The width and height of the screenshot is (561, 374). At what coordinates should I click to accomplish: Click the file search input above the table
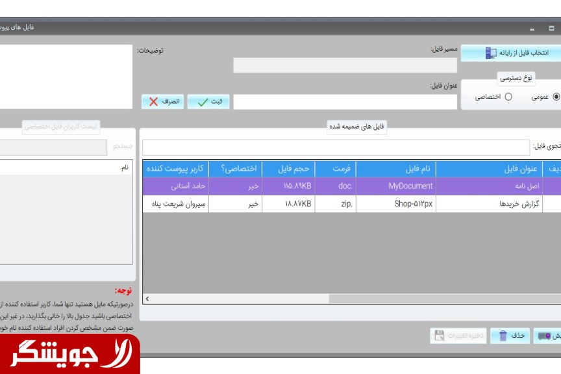(x=336, y=147)
